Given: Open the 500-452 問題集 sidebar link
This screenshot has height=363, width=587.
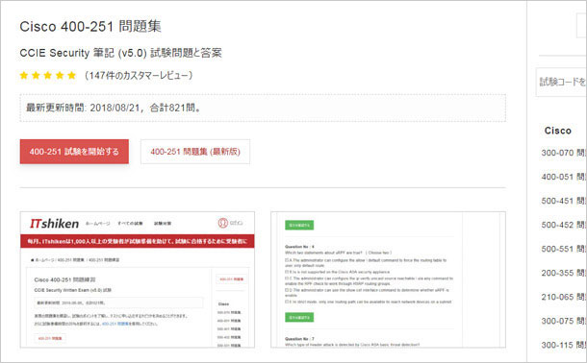Looking at the screenshot, I should click(563, 225).
